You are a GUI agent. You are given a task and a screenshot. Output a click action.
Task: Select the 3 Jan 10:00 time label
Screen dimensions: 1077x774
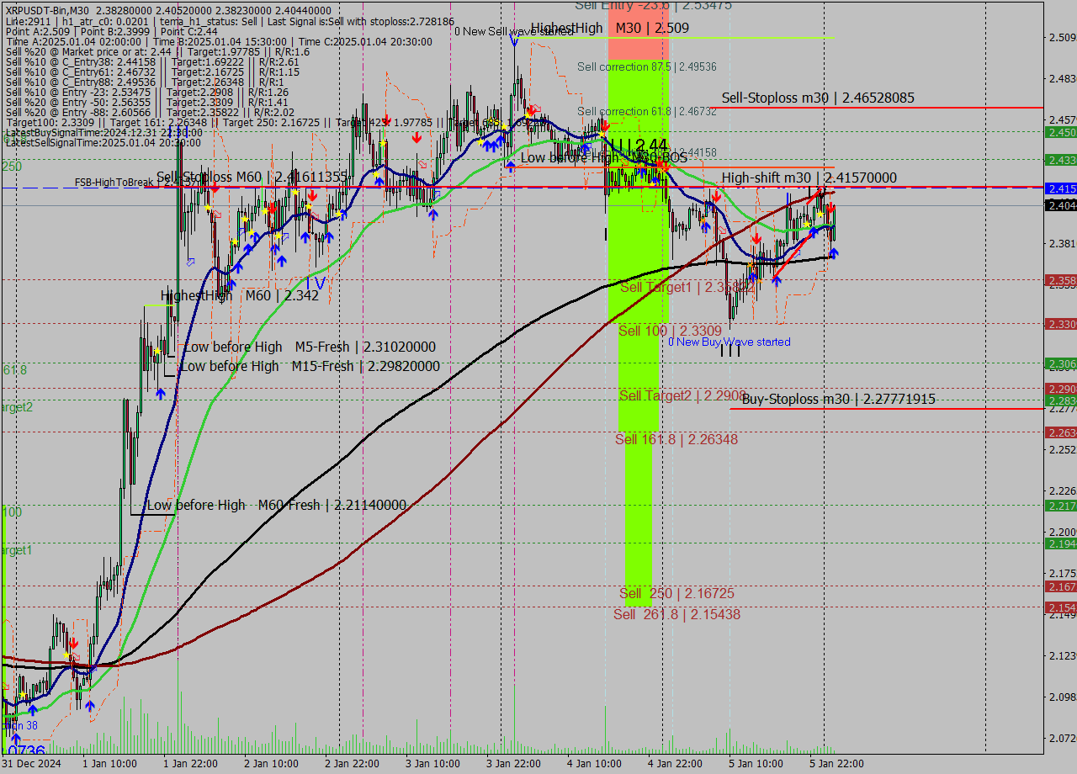(432, 764)
